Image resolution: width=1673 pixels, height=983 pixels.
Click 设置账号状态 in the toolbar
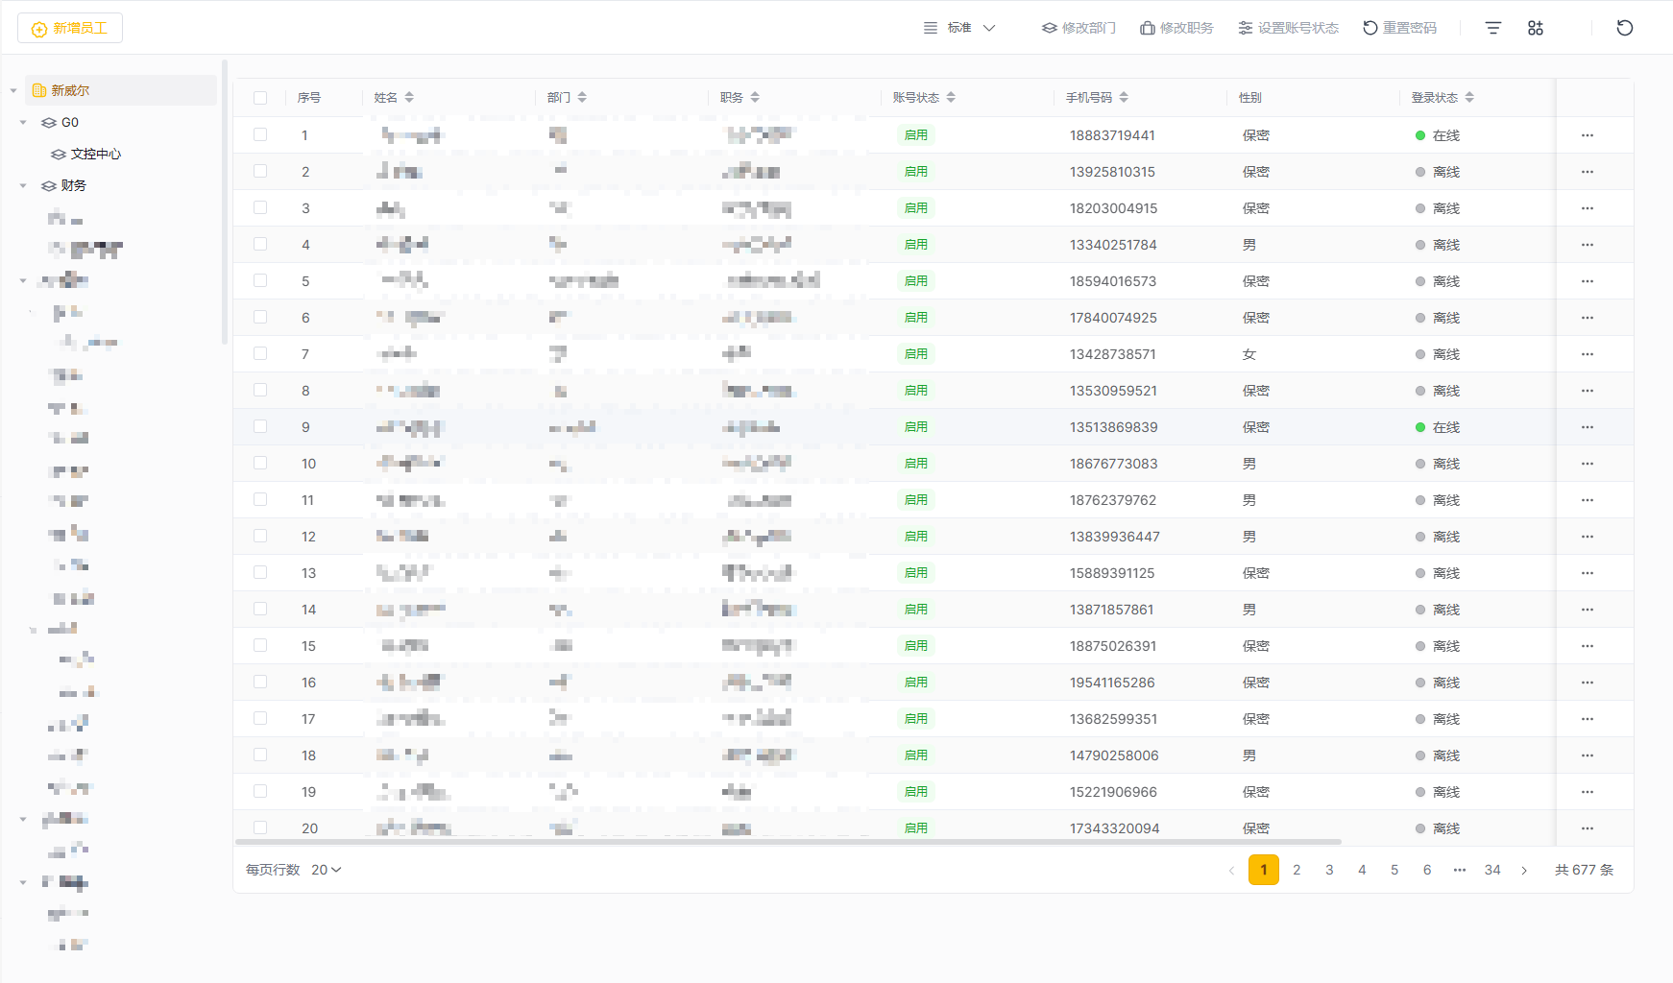pos(1288,28)
